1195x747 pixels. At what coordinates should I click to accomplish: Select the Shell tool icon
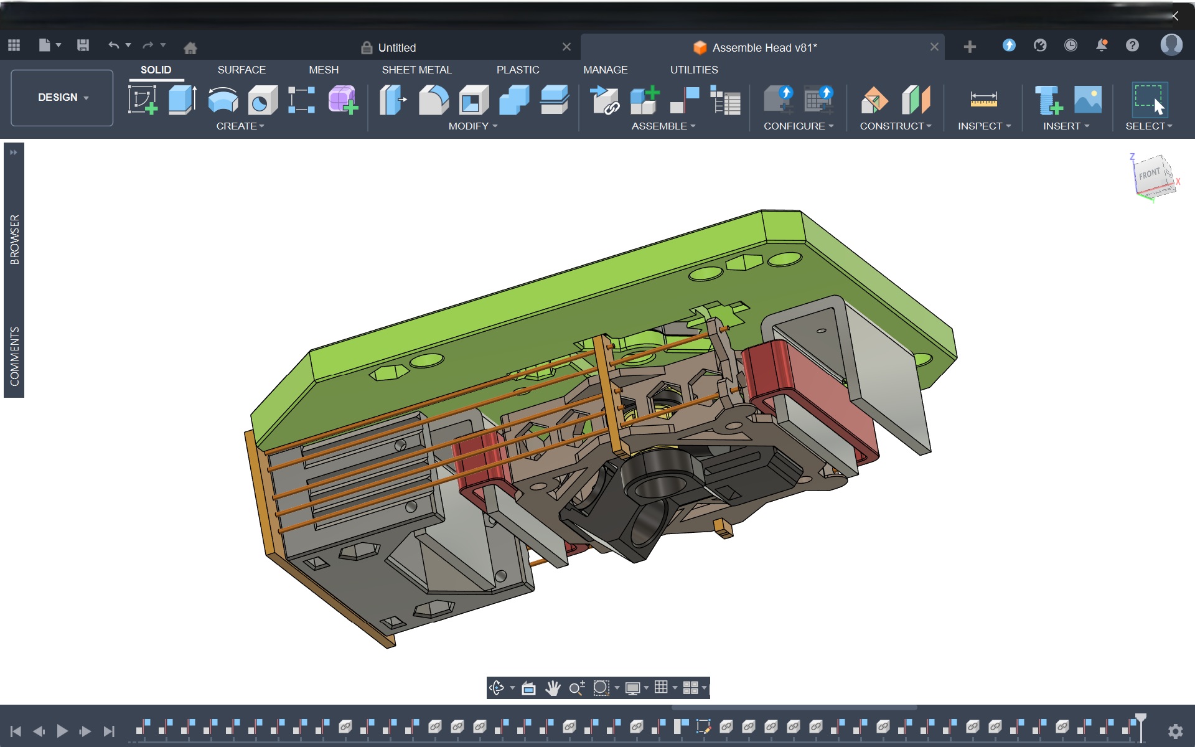click(474, 100)
